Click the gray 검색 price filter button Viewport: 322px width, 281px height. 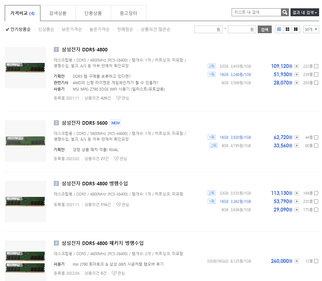click(264, 29)
